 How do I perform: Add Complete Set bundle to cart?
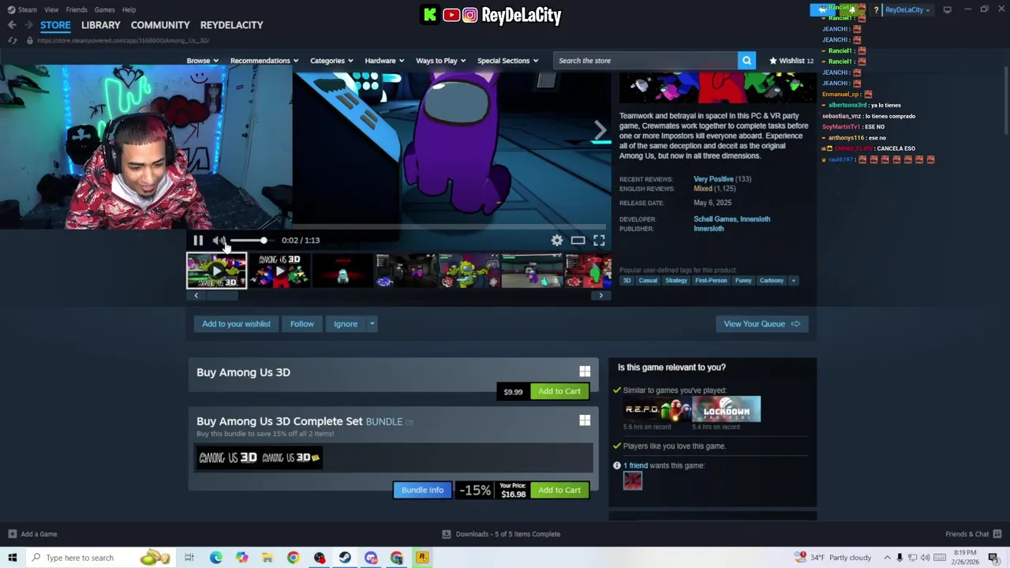tap(559, 490)
